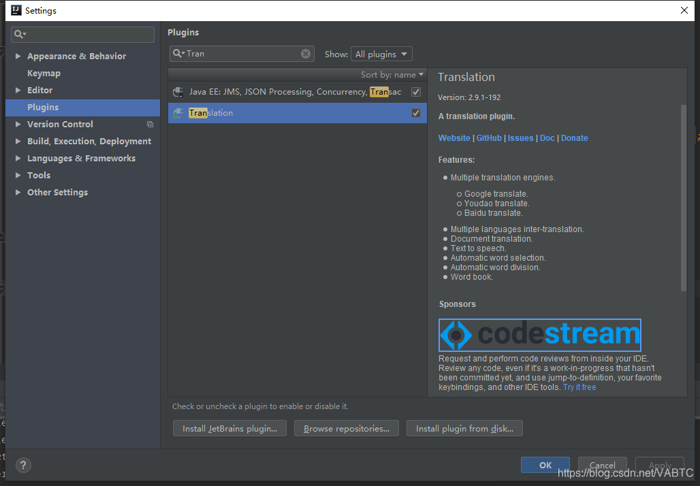Open the plugin GitHub link
Image resolution: width=700 pixels, height=486 pixels.
tap(489, 138)
